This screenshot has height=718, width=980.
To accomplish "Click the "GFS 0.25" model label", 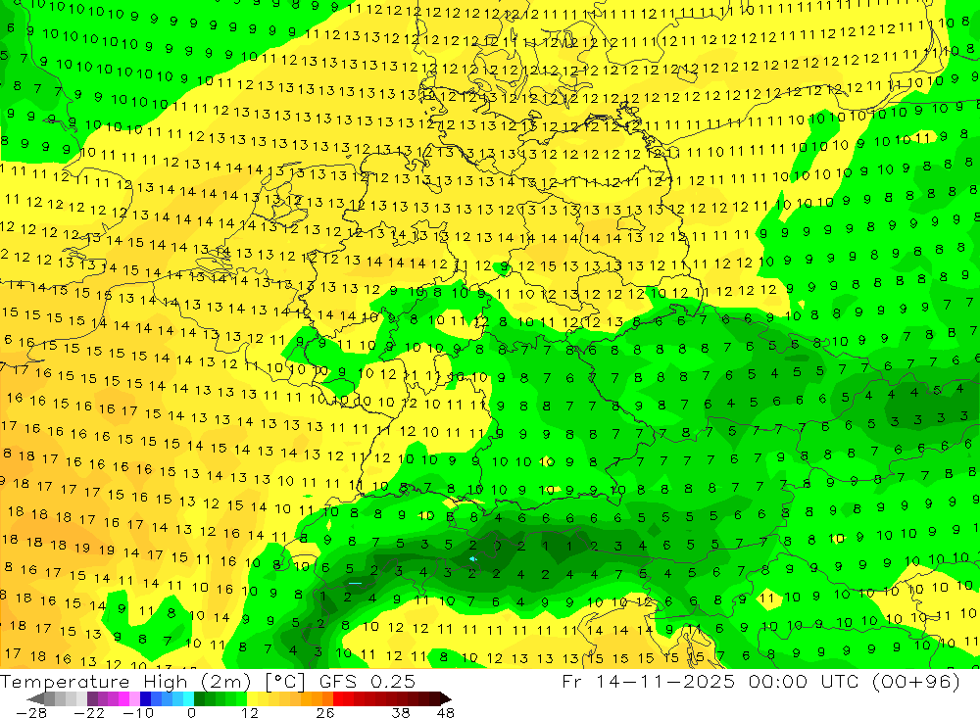I will [367, 681].
